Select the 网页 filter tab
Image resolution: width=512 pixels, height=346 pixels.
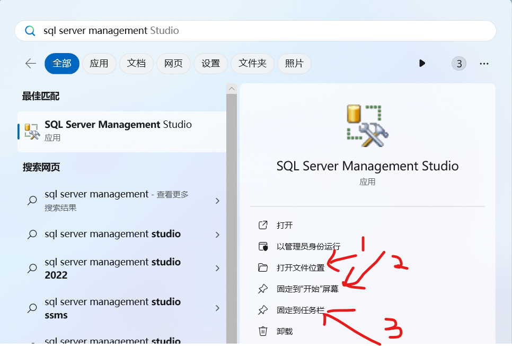click(173, 64)
